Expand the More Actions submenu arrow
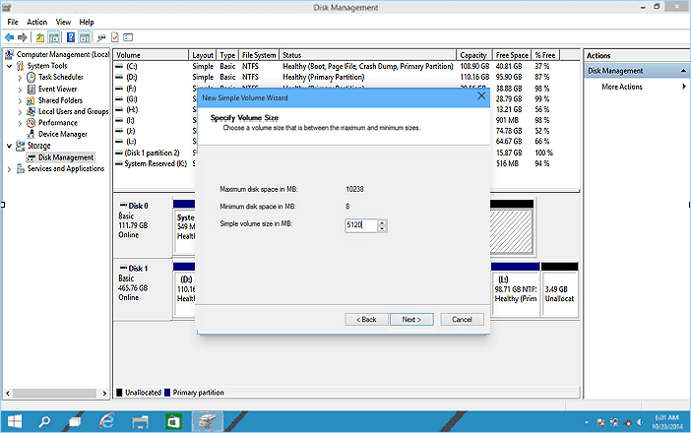The image size is (691, 433). pos(683,88)
